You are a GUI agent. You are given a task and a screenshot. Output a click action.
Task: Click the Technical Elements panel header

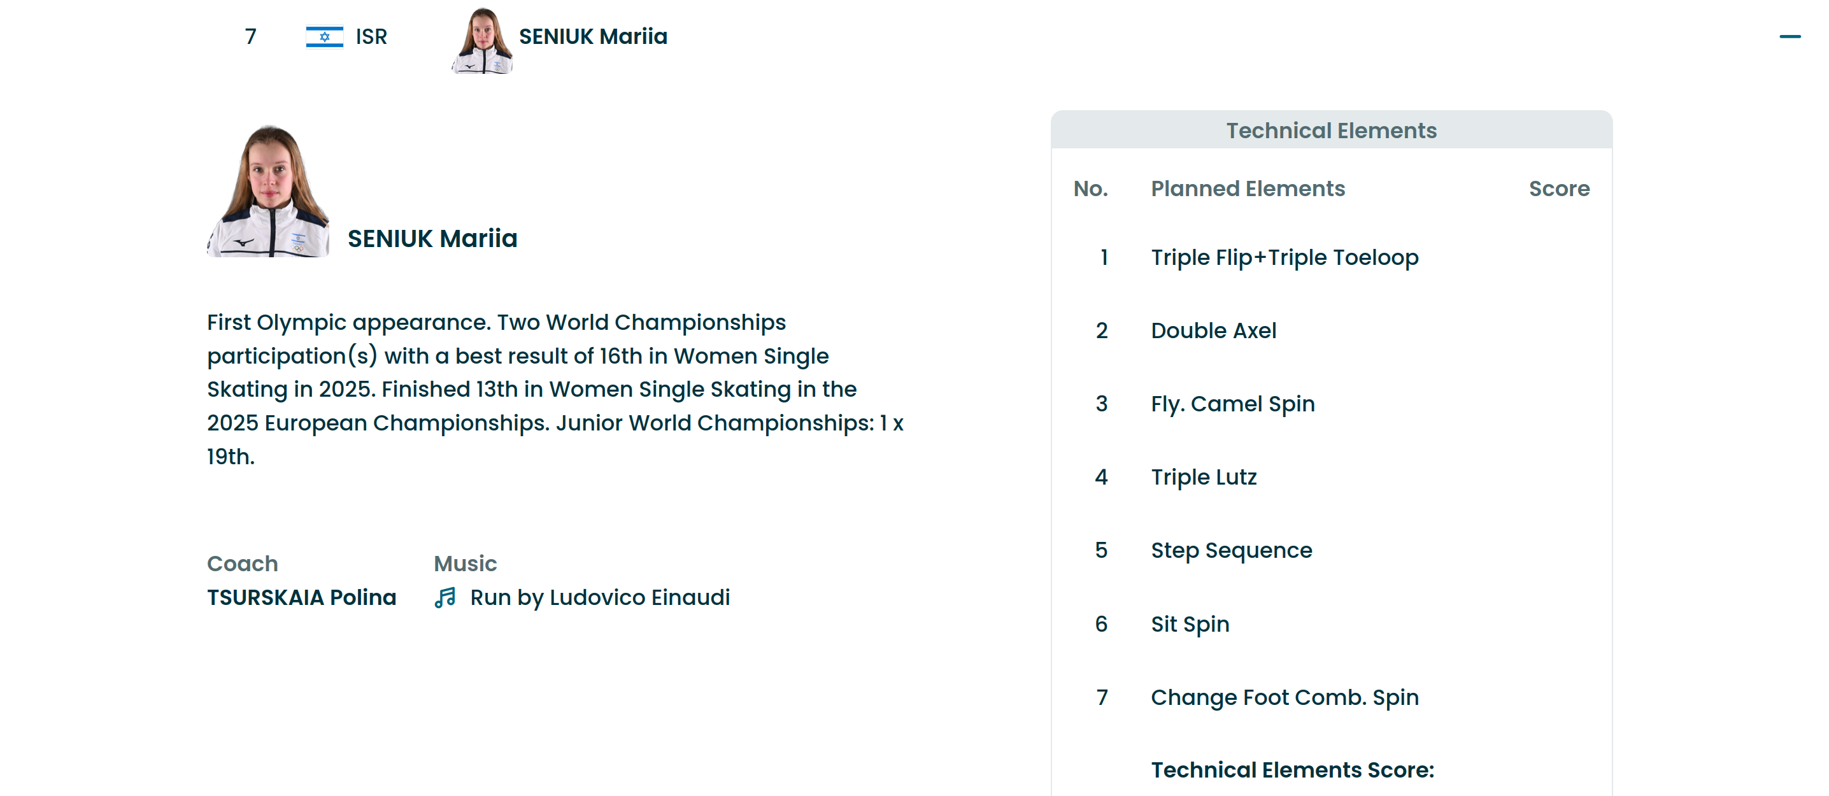pos(1331,131)
